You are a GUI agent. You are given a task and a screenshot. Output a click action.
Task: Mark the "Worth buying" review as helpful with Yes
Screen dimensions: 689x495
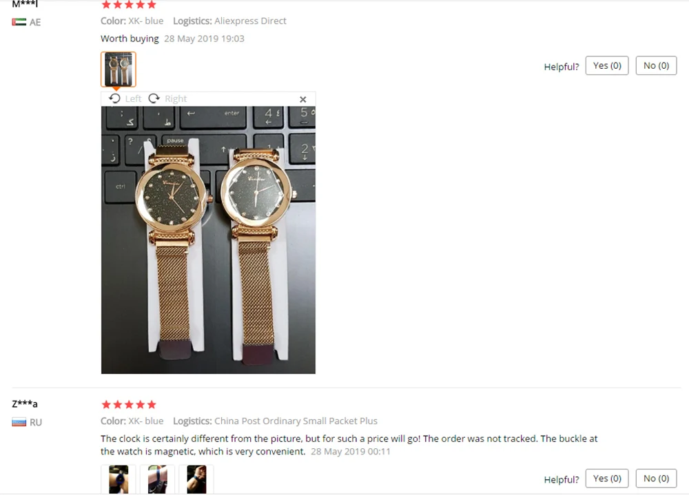pos(607,65)
